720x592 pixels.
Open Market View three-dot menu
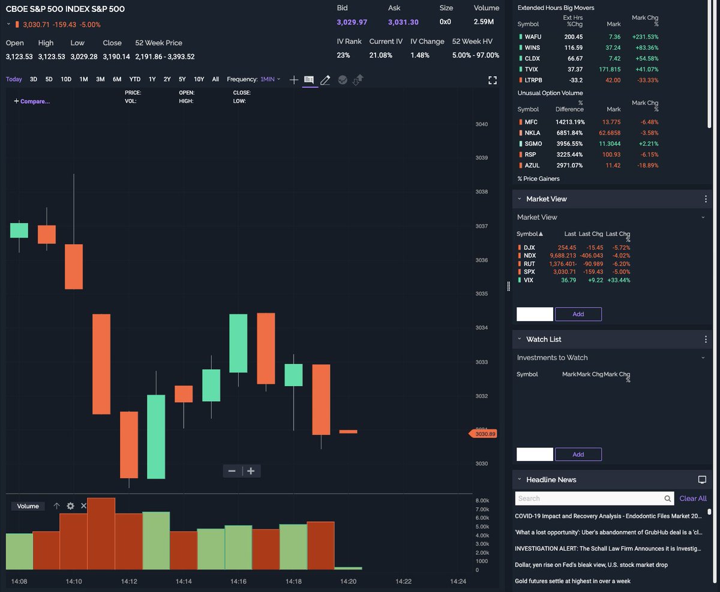(x=706, y=199)
